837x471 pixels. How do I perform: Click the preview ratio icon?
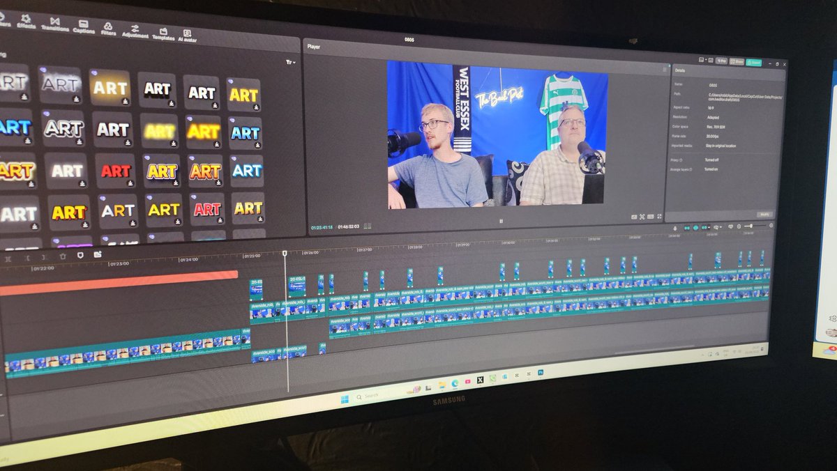pyautogui.click(x=649, y=217)
